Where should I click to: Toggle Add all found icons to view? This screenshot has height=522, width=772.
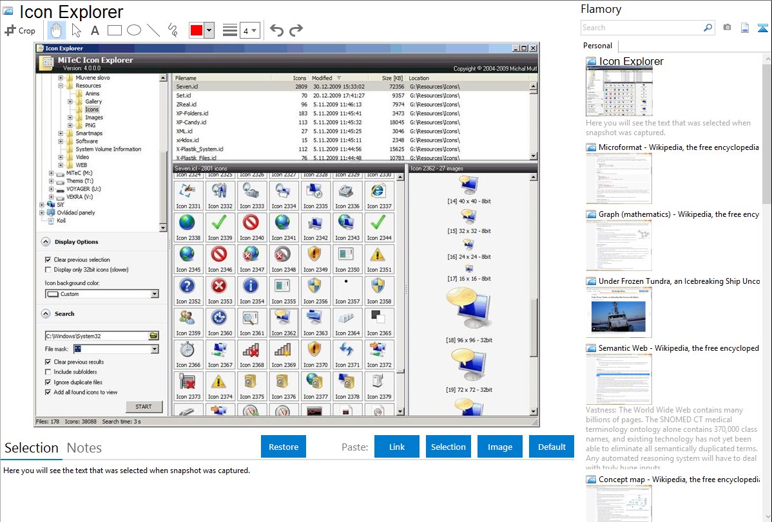[x=48, y=393]
